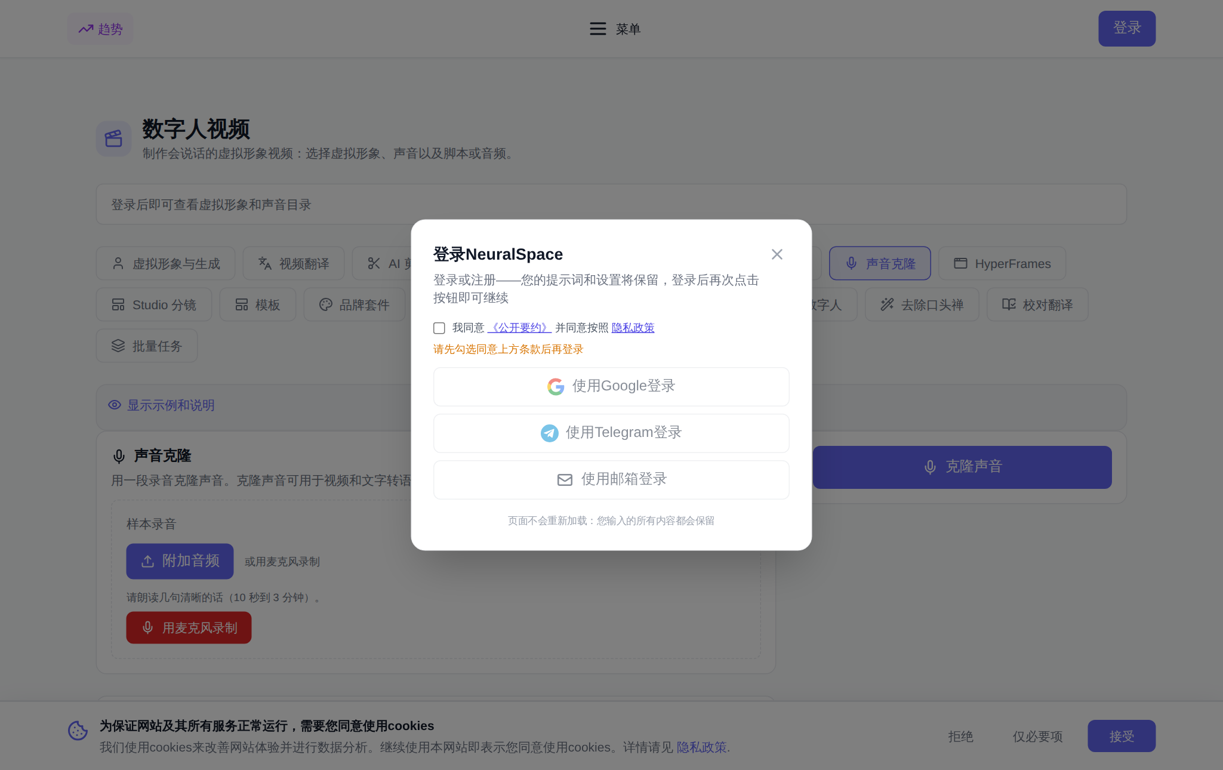Click the HyperFrames window icon
The image size is (1223, 770).
[x=960, y=263]
